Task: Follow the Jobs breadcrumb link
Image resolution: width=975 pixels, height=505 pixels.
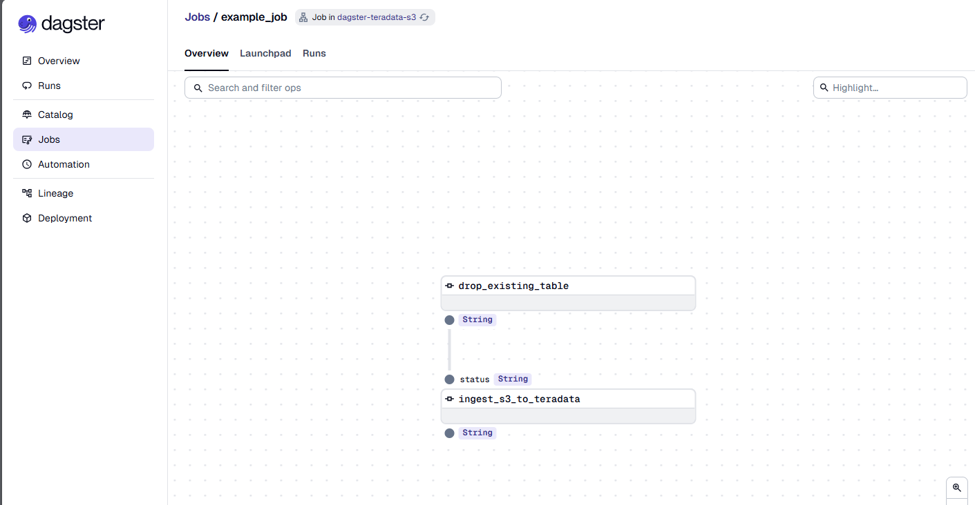Action: pos(197,17)
